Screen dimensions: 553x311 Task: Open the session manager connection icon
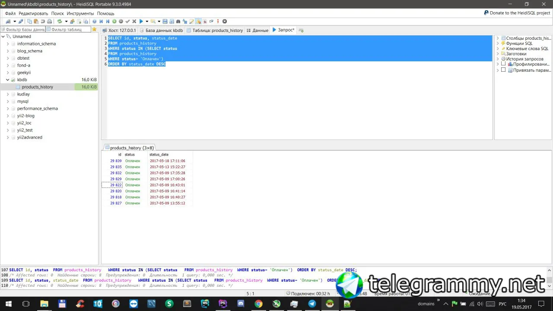(8, 21)
